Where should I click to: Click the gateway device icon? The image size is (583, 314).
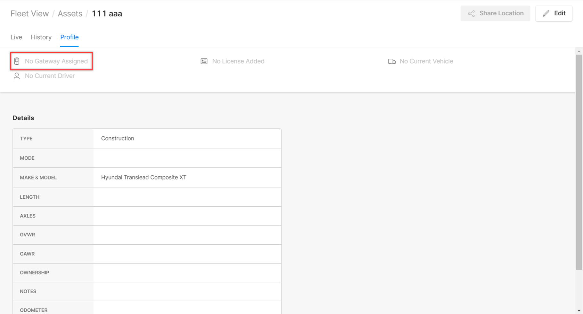(17, 61)
